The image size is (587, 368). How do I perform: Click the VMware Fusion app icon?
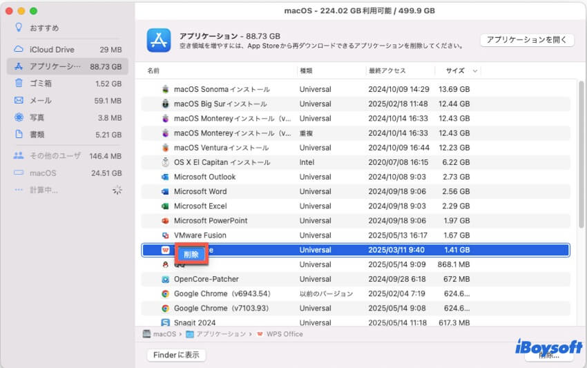click(x=166, y=235)
